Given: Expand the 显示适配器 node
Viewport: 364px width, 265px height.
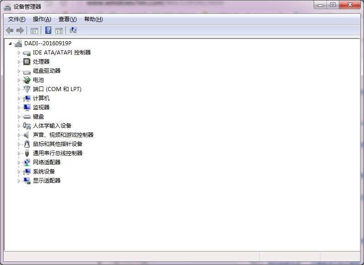Looking at the screenshot, I should (x=19, y=181).
